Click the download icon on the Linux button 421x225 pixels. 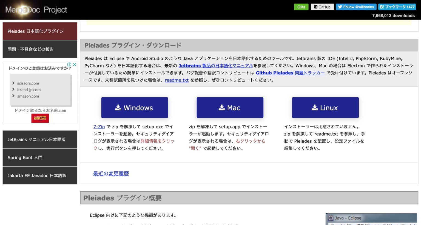point(315,107)
